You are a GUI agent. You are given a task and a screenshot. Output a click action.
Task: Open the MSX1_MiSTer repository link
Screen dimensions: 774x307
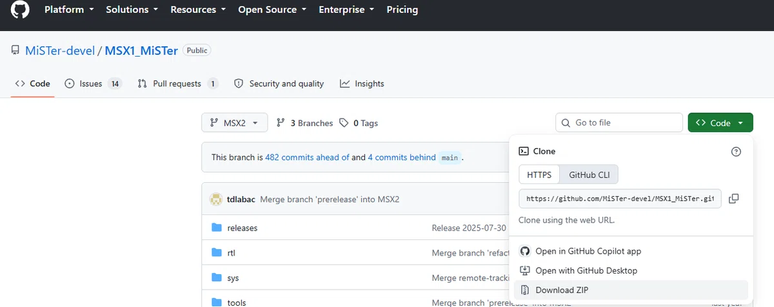141,50
